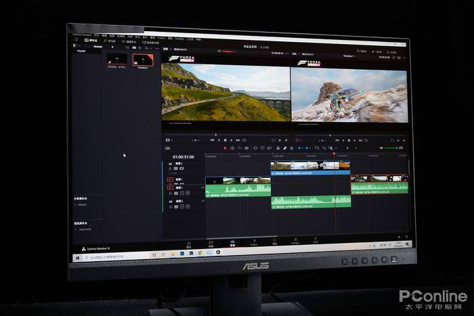Viewport: 474px width, 316px height.
Task: Toggle timeline snapping magnet
Action: (278, 148)
